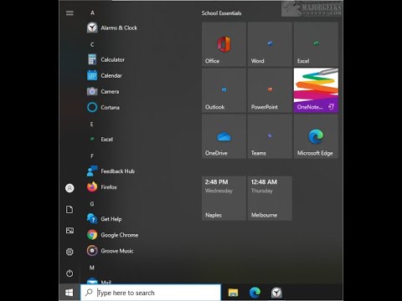The image size is (402, 301).
Task: Click the Office tile
Action: click(x=224, y=44)
